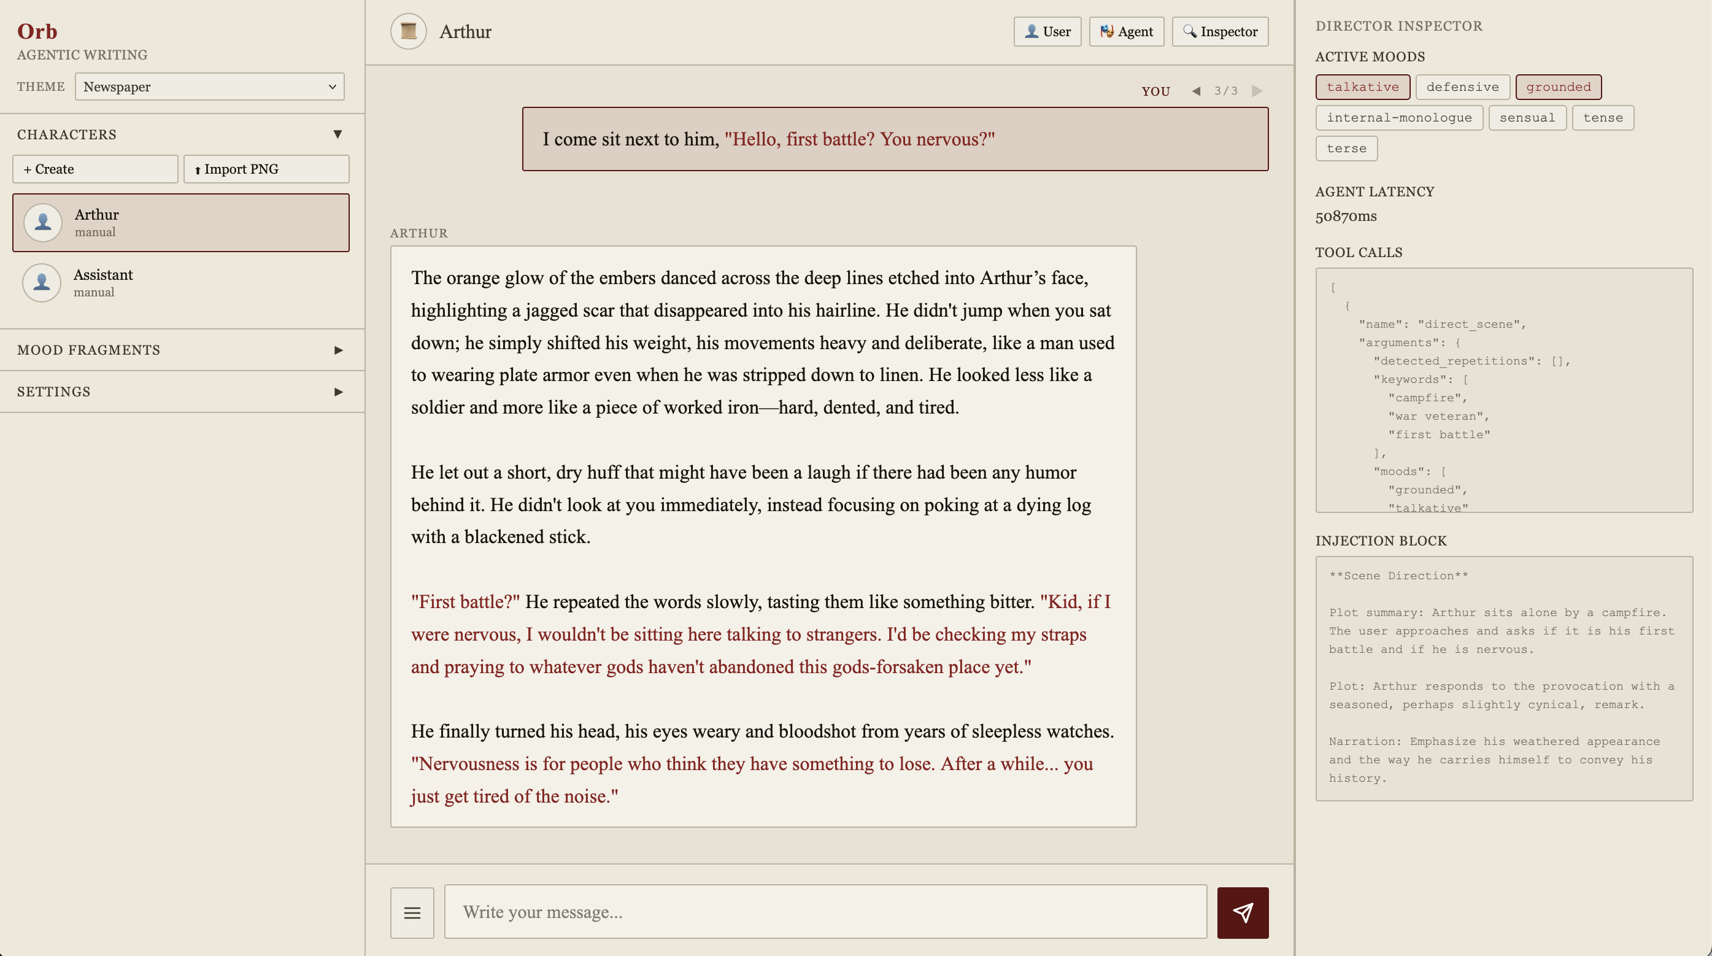Viewport: 1712px width, 956px height.
Task: Switch to the User view button
Action: 1047,31
